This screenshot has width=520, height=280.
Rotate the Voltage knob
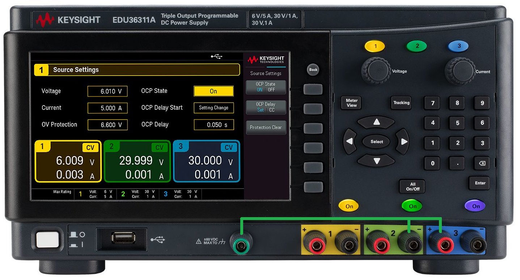[x=379, y=71]
